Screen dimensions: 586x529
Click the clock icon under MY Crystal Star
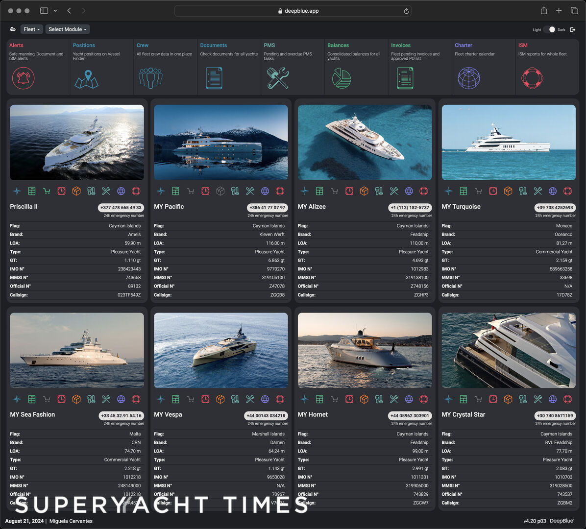[493, 399]
